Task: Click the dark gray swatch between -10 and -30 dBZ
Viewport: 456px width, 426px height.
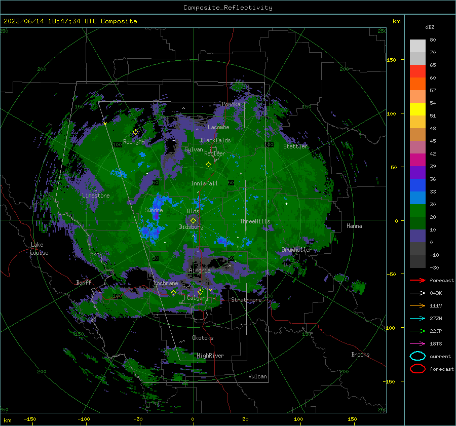Action: click(417, 261)
